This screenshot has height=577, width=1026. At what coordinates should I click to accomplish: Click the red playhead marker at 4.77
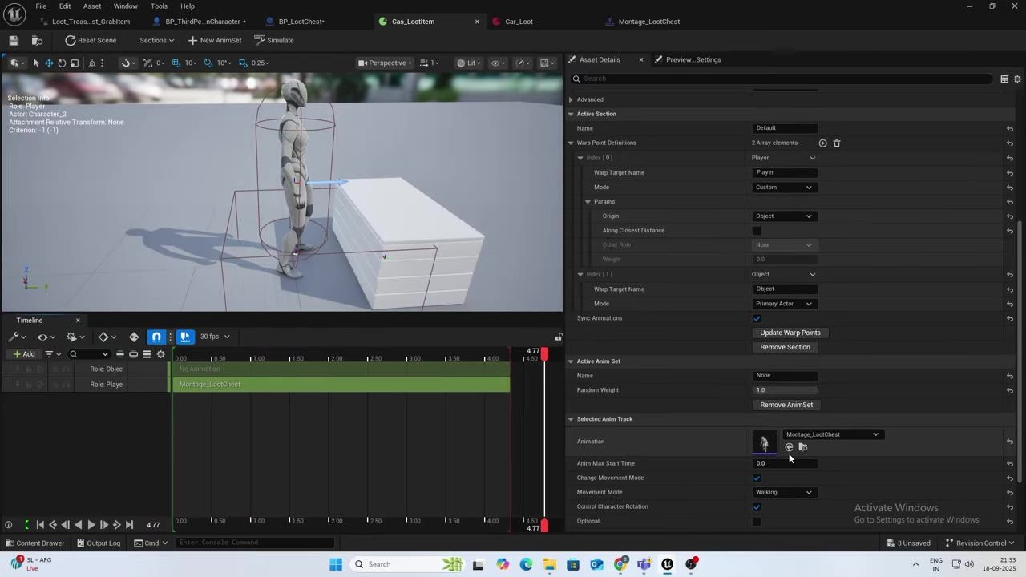coord(544,353)
